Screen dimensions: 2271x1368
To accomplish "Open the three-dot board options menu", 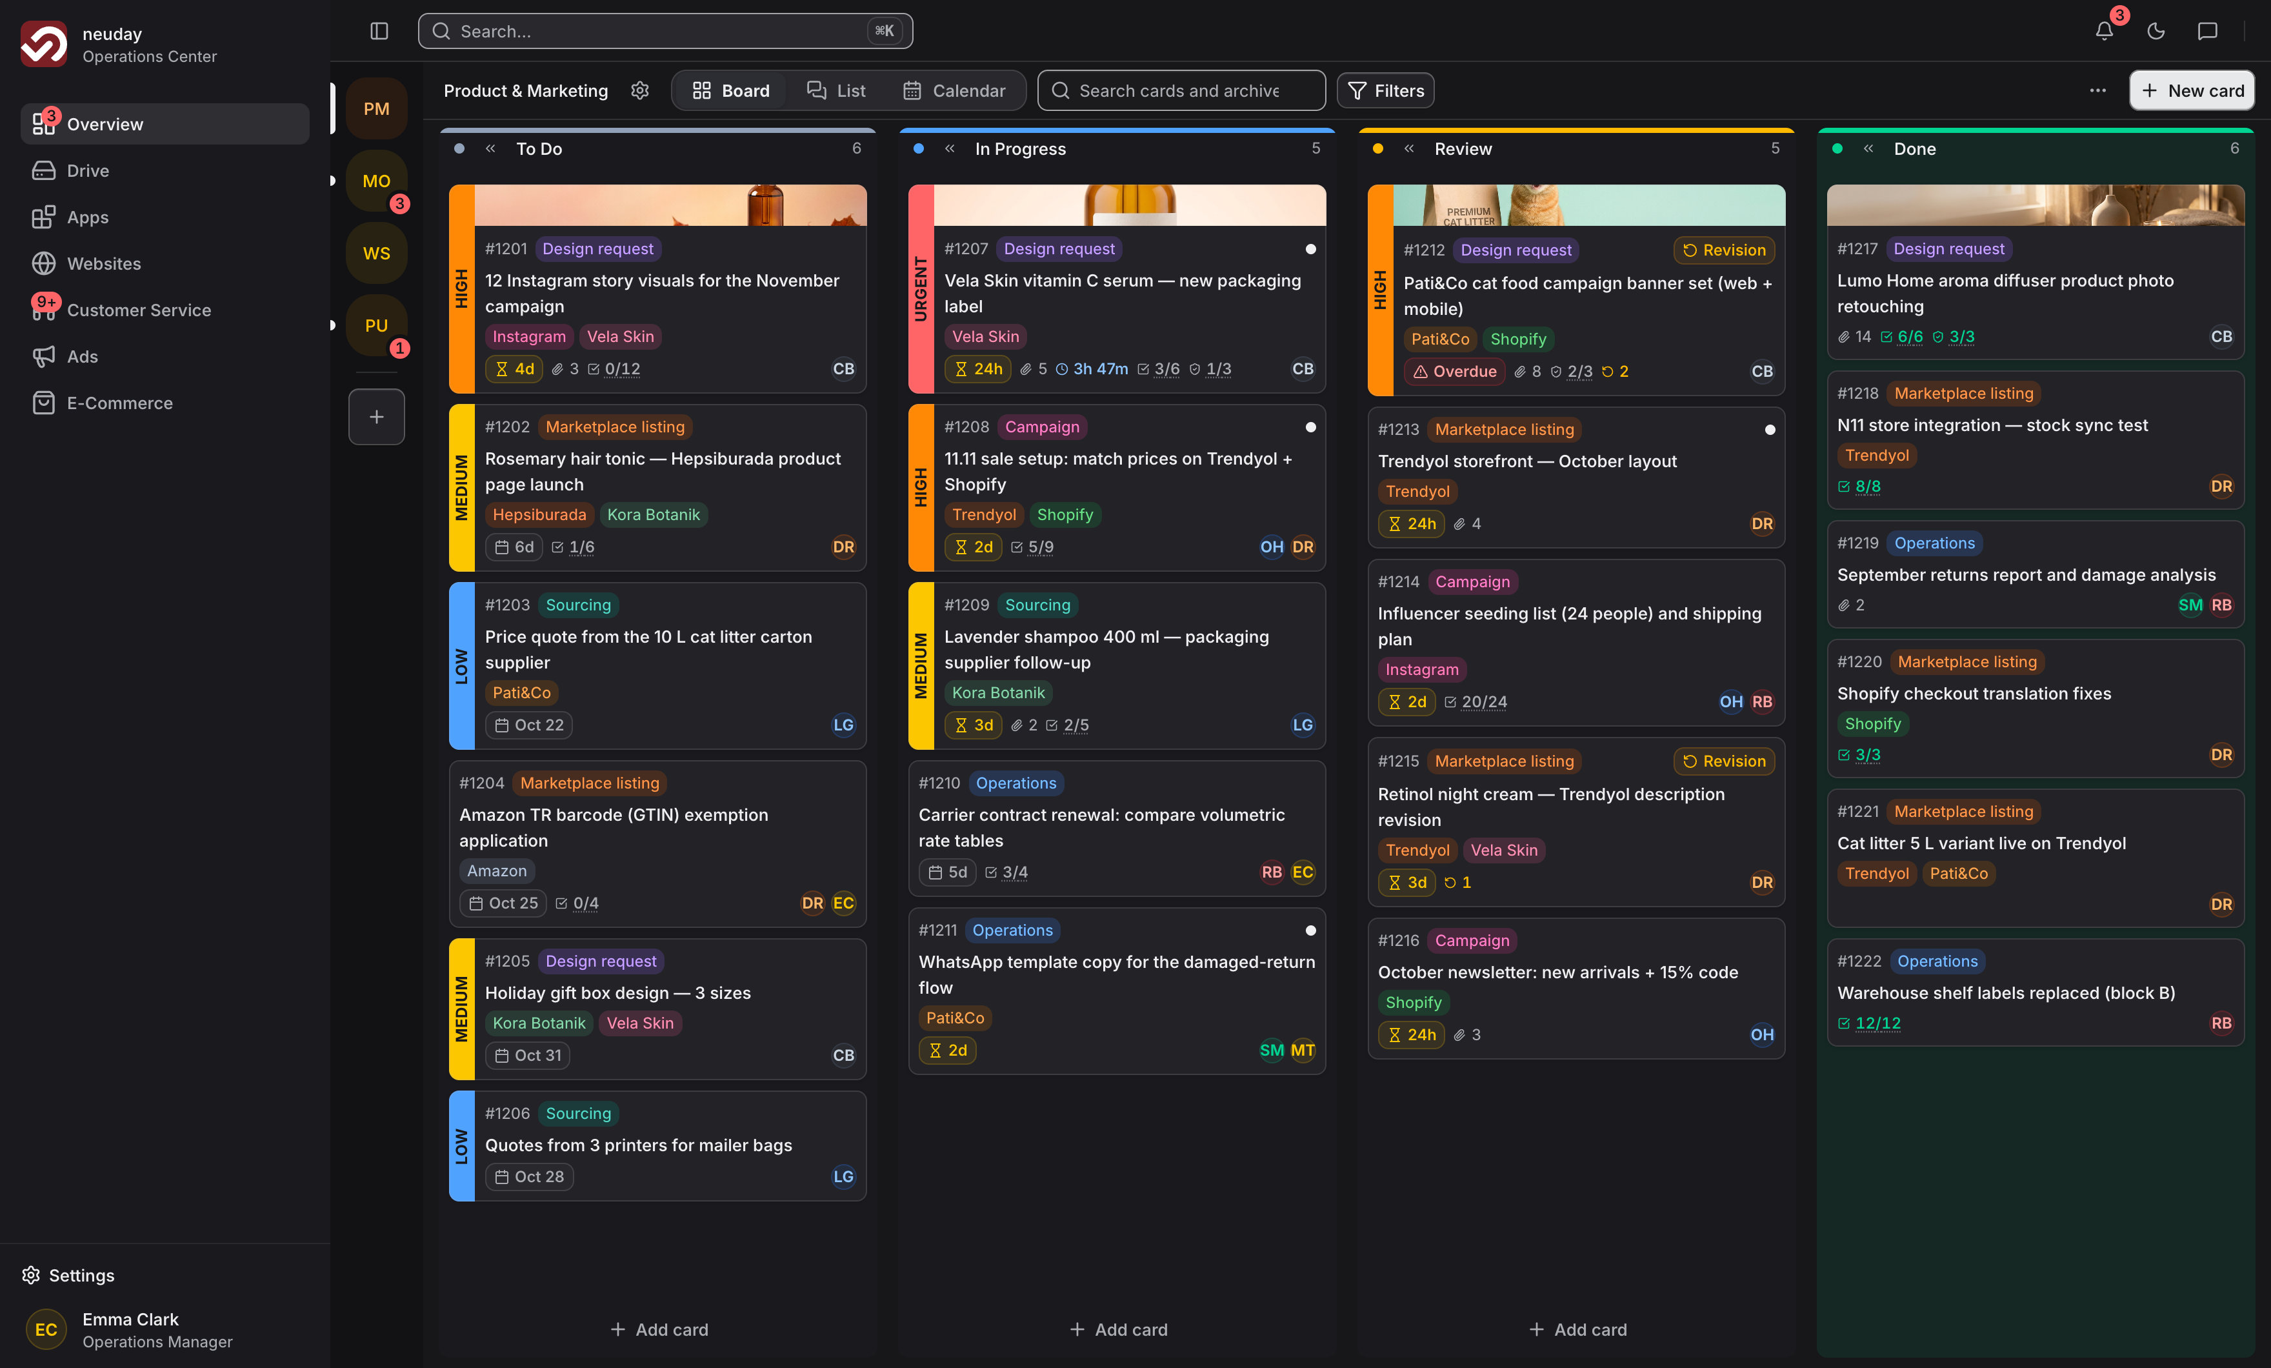I will point(2097,90).
